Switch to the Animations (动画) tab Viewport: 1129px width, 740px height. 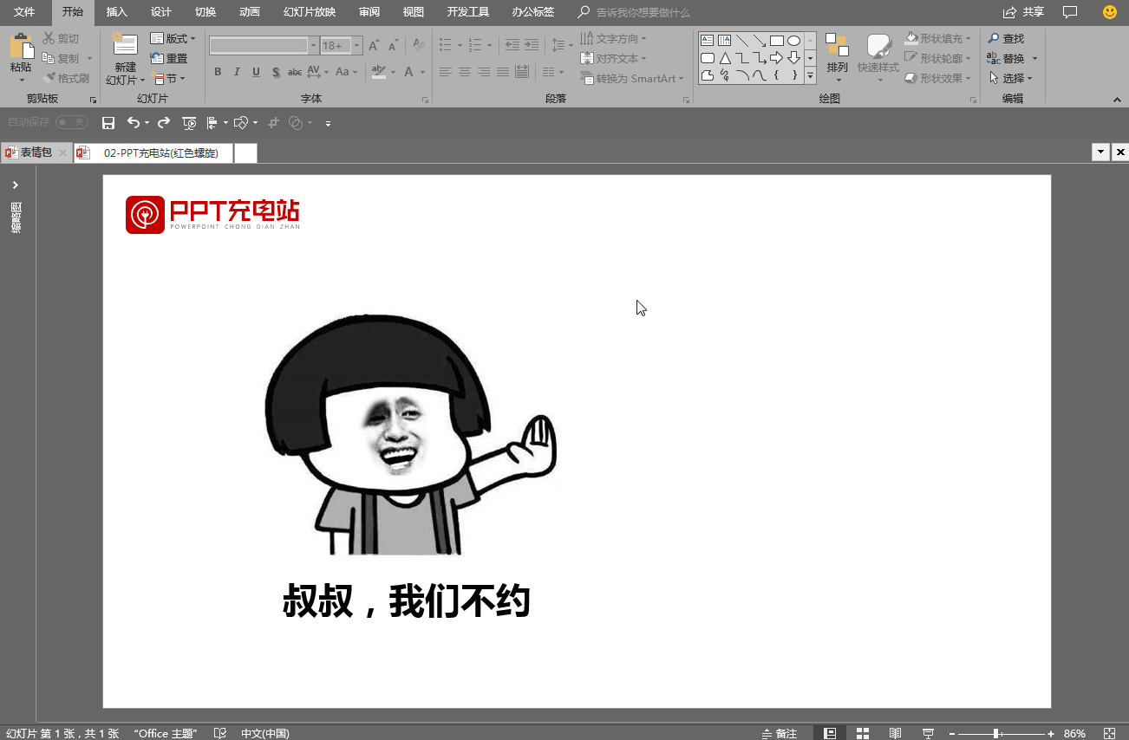tap(249, 12)
